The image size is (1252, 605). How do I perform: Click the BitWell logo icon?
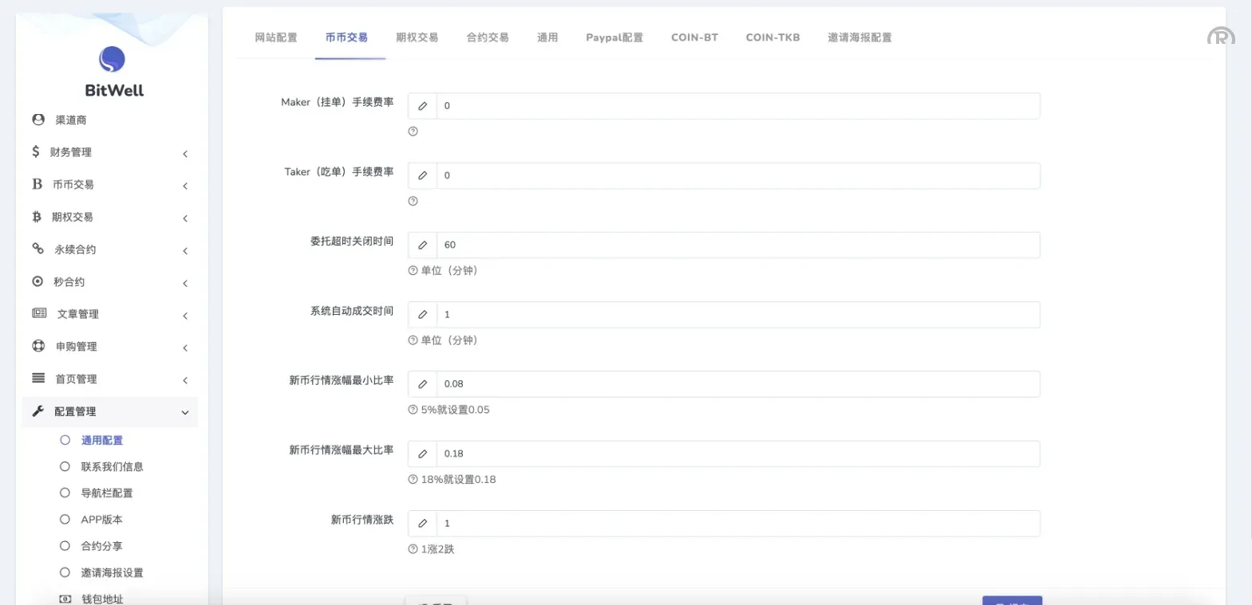click(112, 59)
